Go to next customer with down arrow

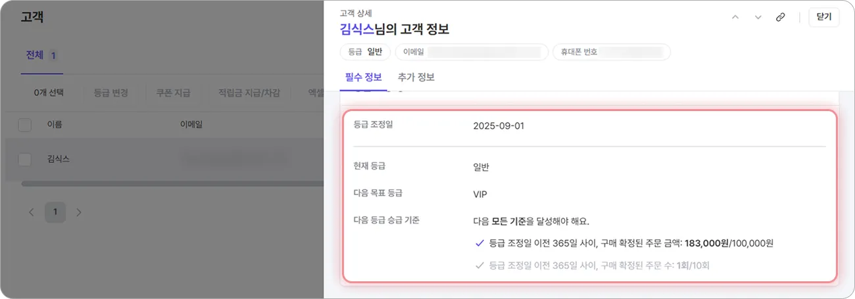click(x=758, y=17)
